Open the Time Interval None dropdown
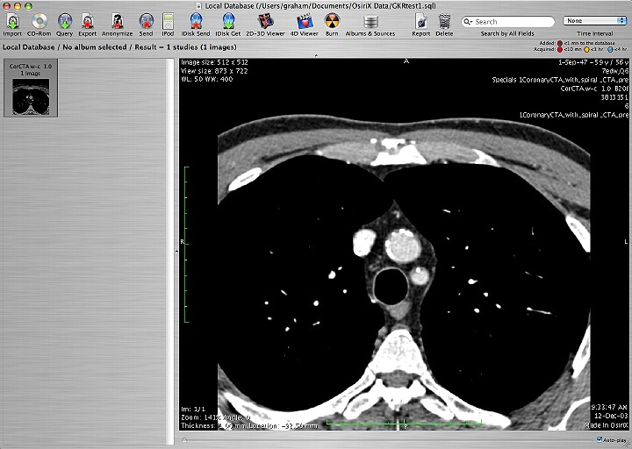Viewport: 632px width, 449px height. point(594,20)
